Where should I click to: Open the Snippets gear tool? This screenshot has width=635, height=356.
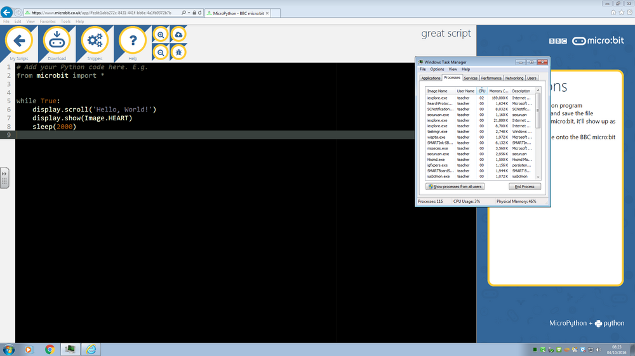click(x=95, y=41)
